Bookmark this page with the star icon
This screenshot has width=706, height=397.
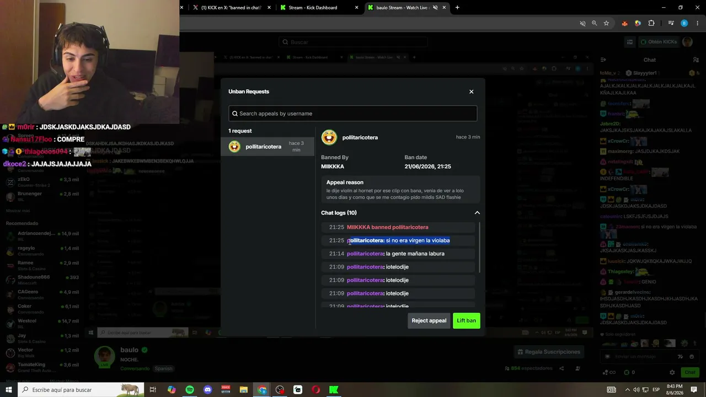point(606,23)
